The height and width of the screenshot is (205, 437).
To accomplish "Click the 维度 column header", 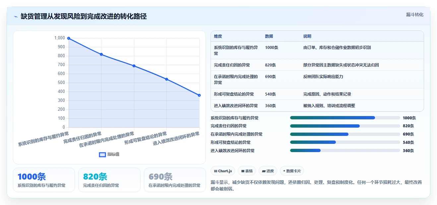I will 218,36.
